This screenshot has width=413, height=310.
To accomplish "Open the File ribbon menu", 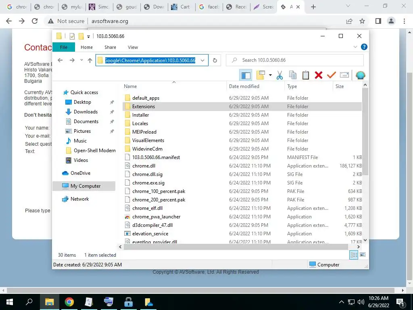I will [x=64, y=47].
